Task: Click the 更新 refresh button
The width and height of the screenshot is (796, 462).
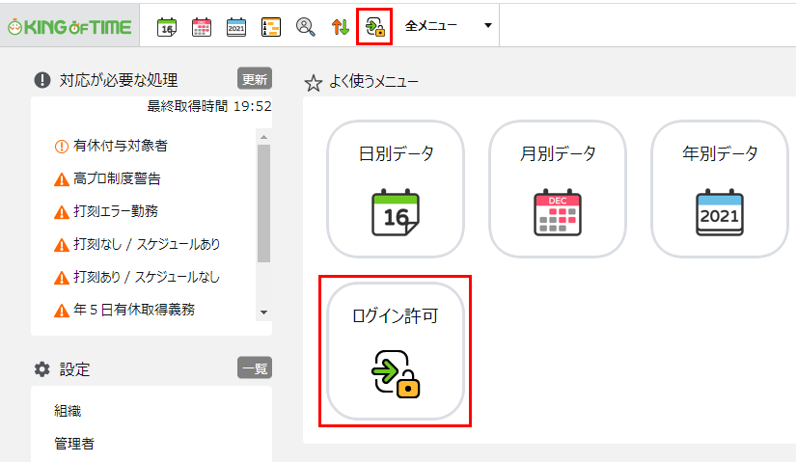Action: (x=255, y=79)
